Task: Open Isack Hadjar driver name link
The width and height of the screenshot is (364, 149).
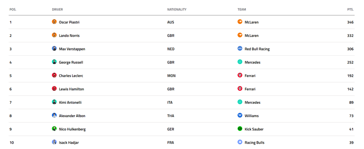Action: pos(69,143)
